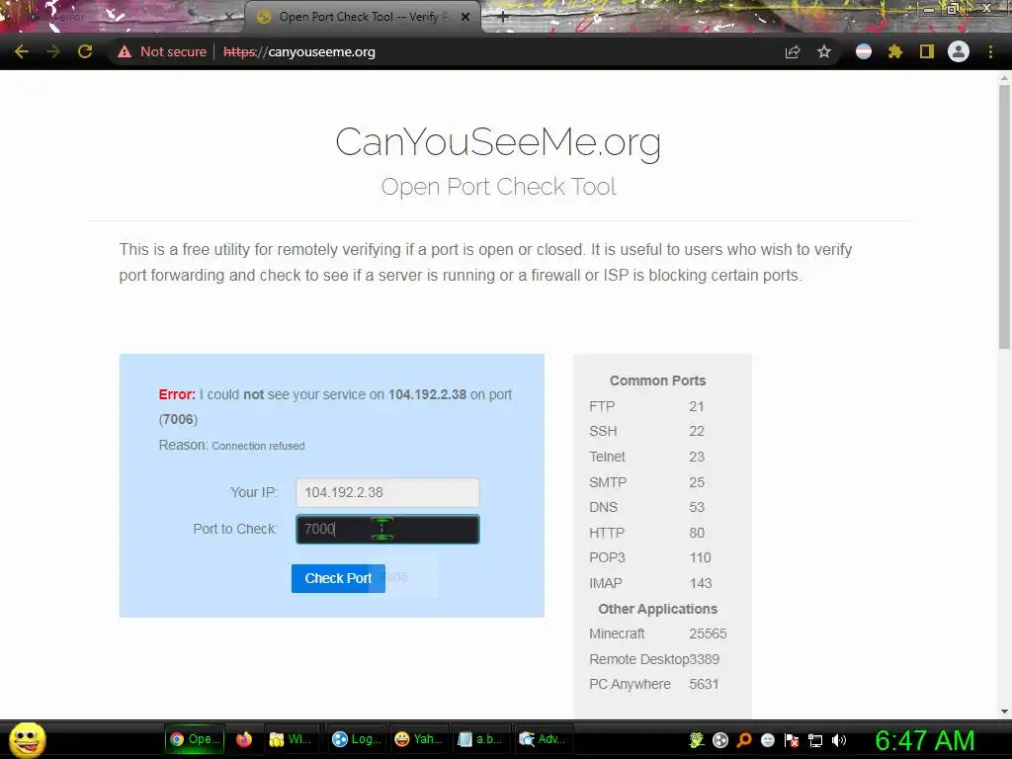Share this page using the share icon
The height and width of the screenshot is (759, 1012).
coord(792,51)
